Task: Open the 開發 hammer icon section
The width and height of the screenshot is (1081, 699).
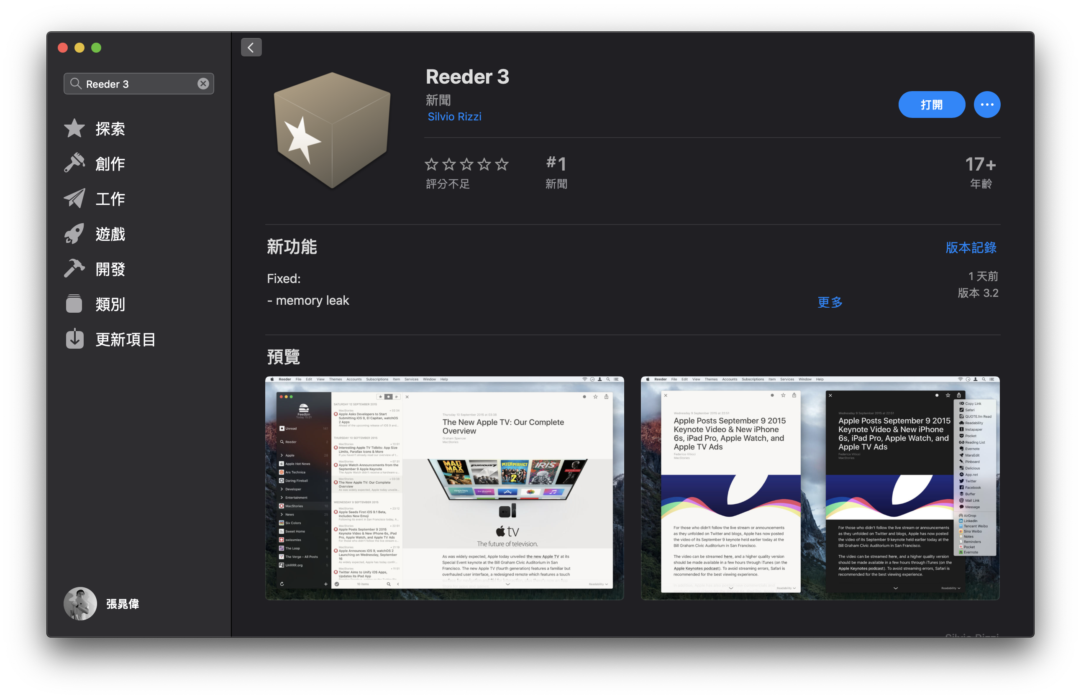Action: tap(74, 269)
